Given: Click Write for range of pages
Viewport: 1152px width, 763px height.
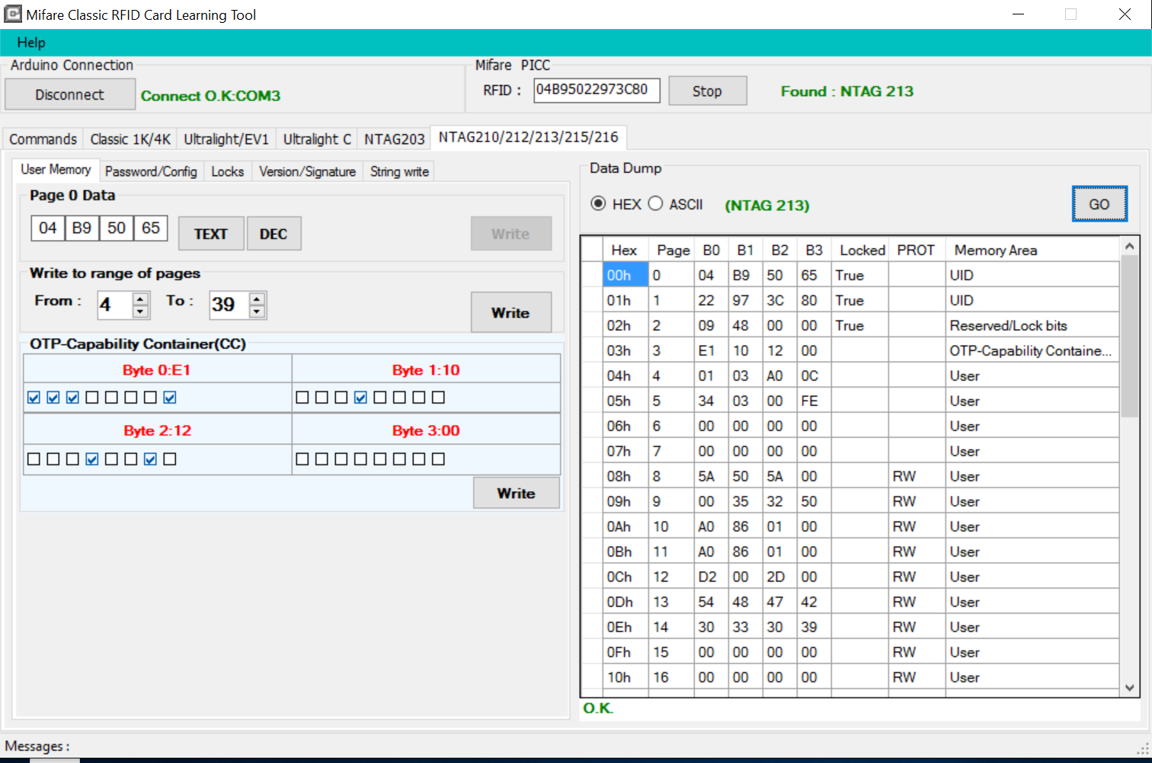Looking at the screenshot, I should click(x=510, y=312).
